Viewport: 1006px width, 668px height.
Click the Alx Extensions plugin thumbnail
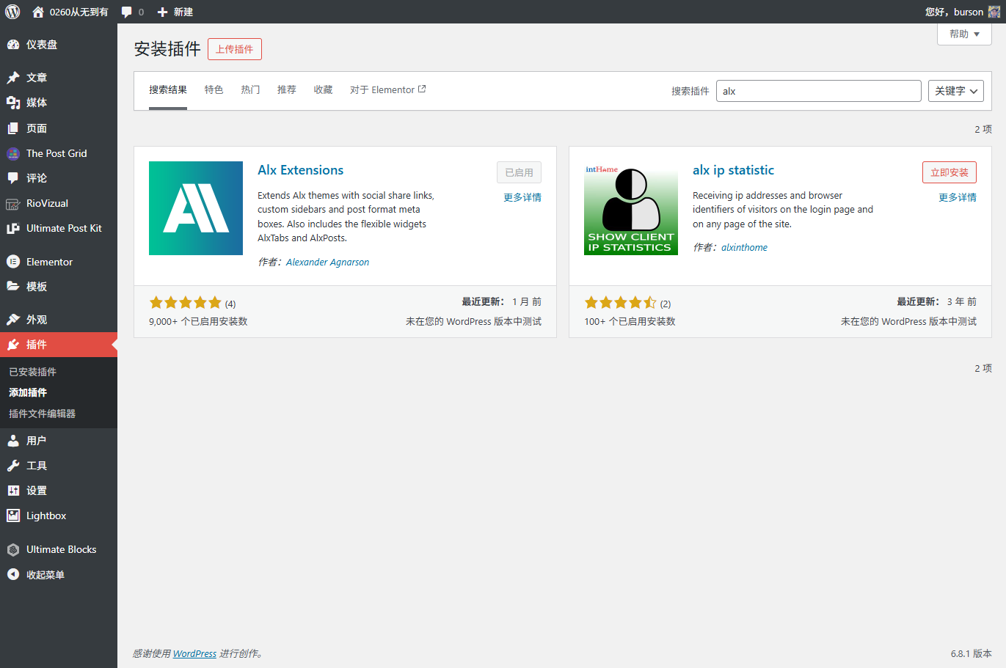click(x=196, y=208)
